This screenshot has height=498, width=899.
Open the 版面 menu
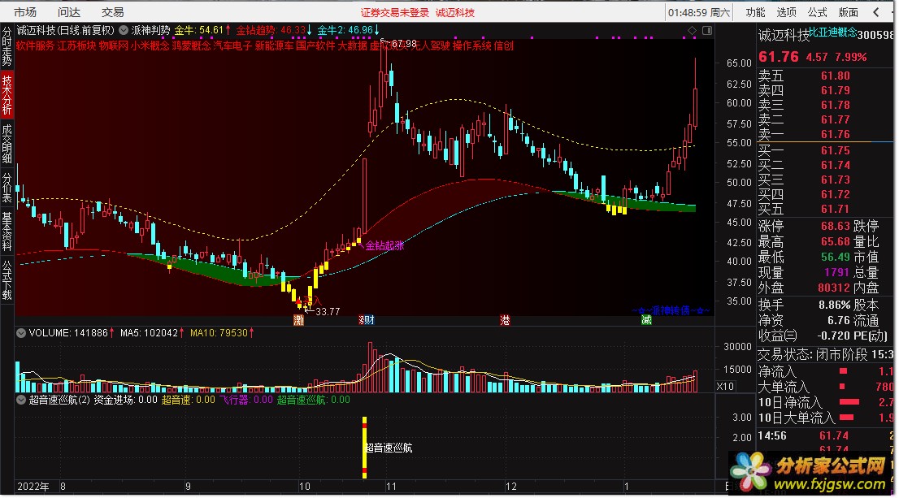848,12
